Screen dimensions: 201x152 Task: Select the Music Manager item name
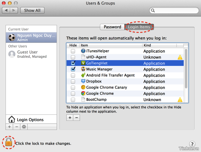(x=99, y=69)
